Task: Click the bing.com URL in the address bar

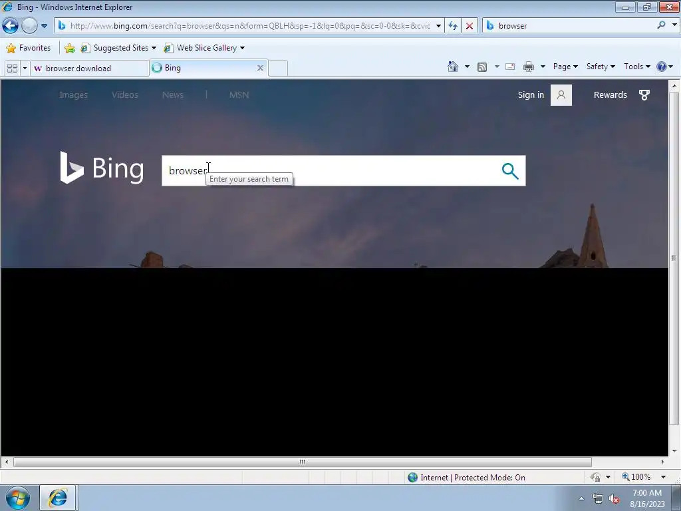Action: (x=250, y=26)
